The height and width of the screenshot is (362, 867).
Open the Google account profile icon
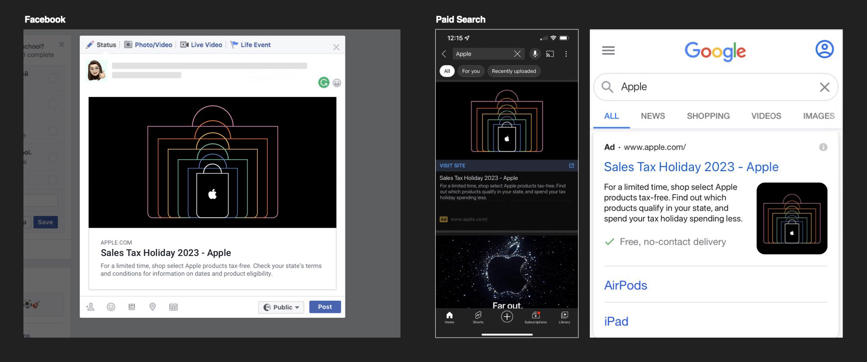click(824, 49)
